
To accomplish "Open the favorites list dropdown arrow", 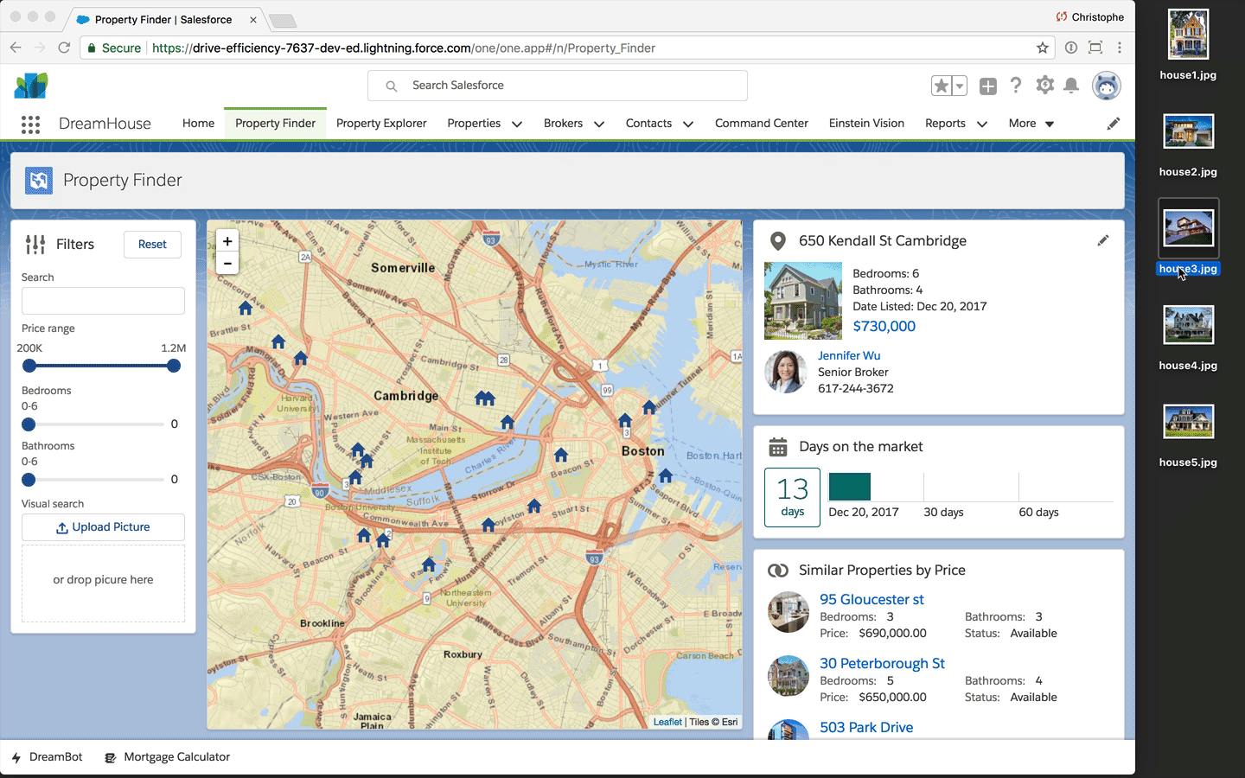I will tap(960, 86).
